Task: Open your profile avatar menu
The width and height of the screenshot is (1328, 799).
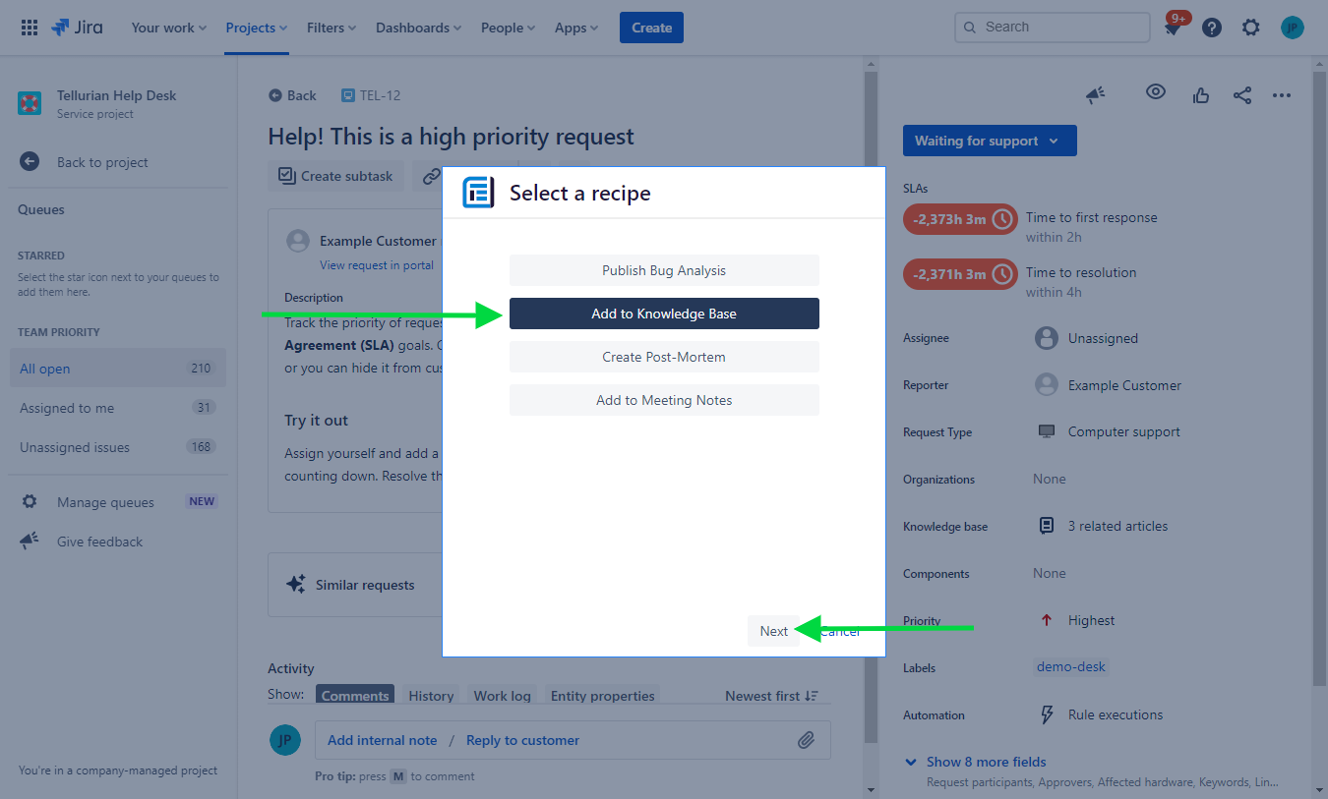Action: point(1292,27)
